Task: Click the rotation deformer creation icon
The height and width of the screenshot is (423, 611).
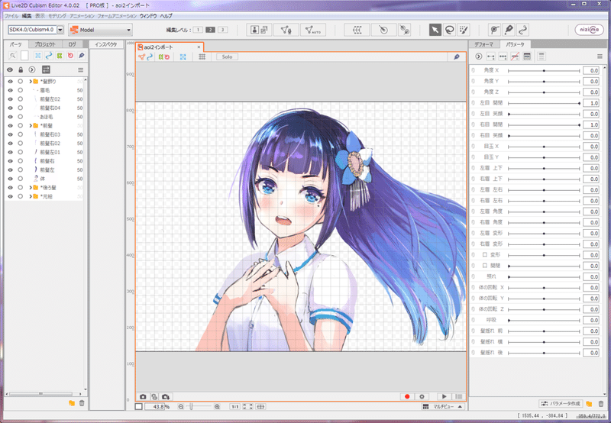Action: (383, 30)
